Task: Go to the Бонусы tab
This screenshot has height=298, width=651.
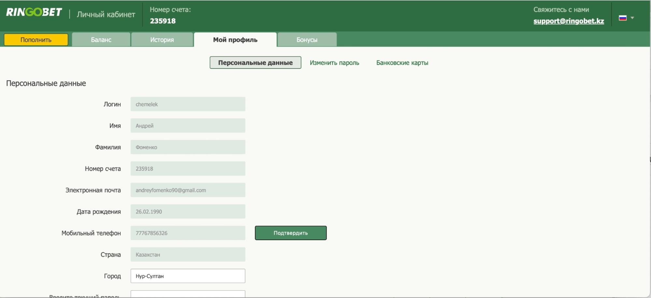Action: click(307, 40)
